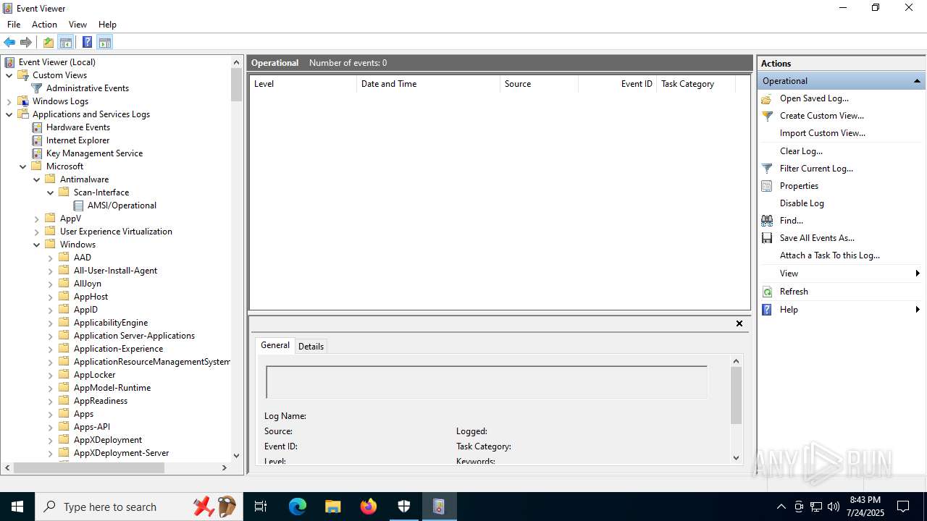Click the green Refresh icon
Image resolution: width=927 pixels, height=521 pixels.
click(767, 292)
